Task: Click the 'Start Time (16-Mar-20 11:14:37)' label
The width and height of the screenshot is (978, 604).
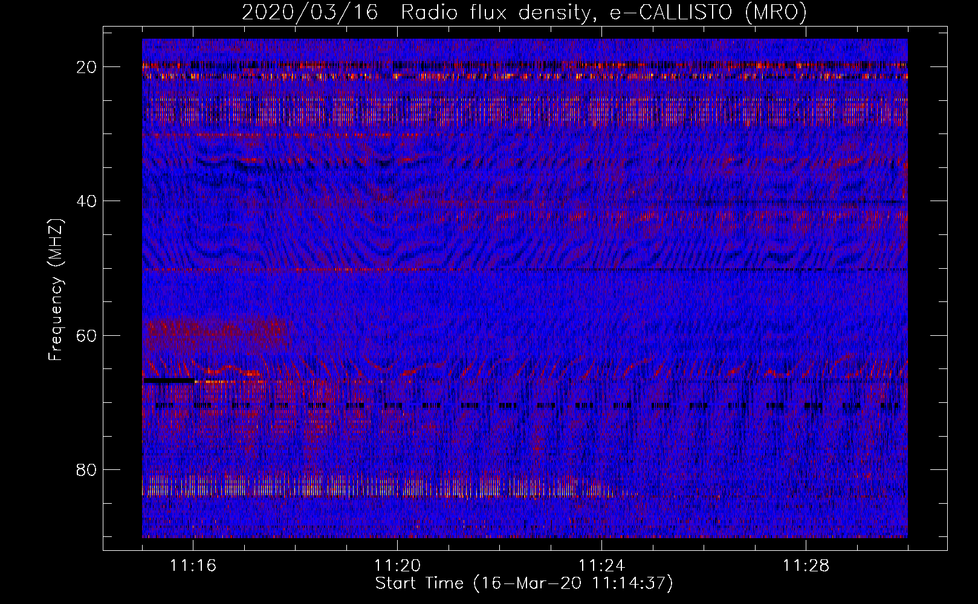Action: point(524,583)
